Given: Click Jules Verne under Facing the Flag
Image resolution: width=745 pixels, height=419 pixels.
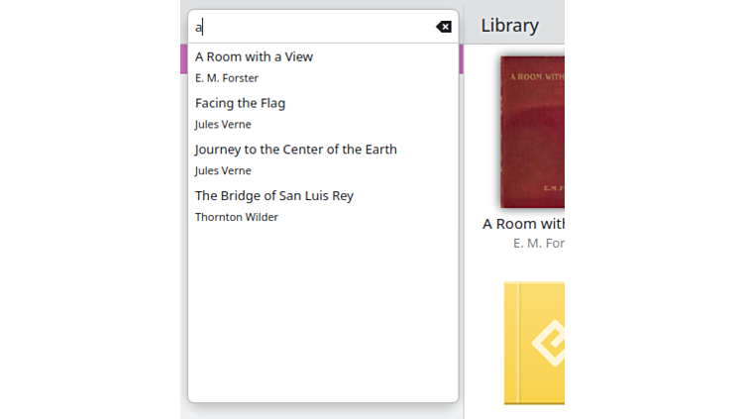Looking at the screenshot, I should (x=223, y=125).
